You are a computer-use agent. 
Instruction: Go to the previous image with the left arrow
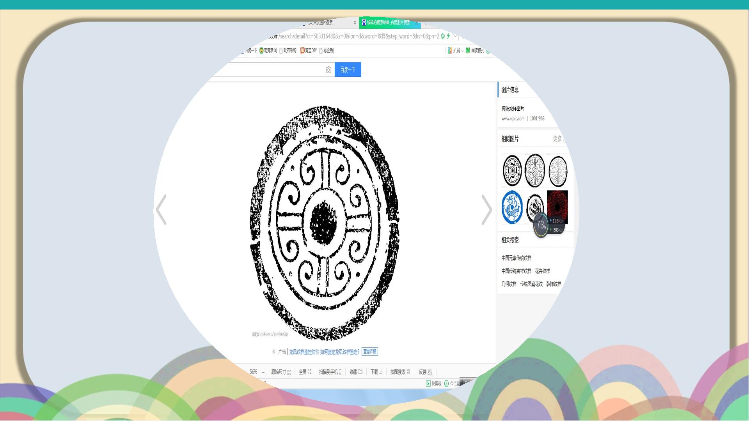[161, 210]
